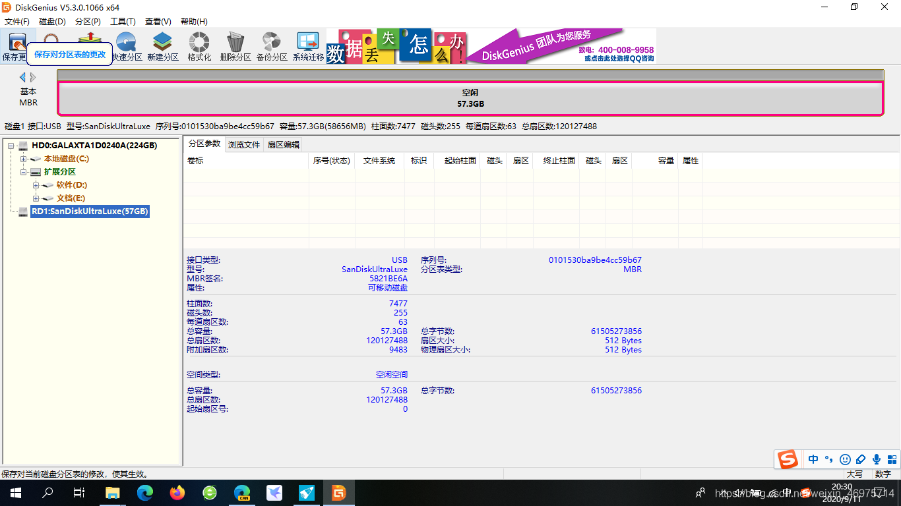
Task: Click the serial number 0101530ba9be4cc59b67 value
Action: (x=595, y=260)
